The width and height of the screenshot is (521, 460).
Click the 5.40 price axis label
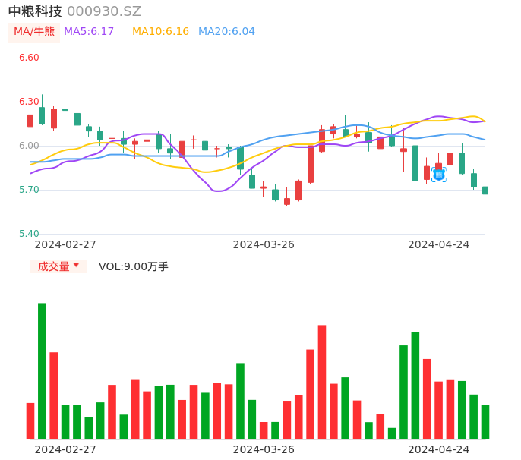[29, 234]
